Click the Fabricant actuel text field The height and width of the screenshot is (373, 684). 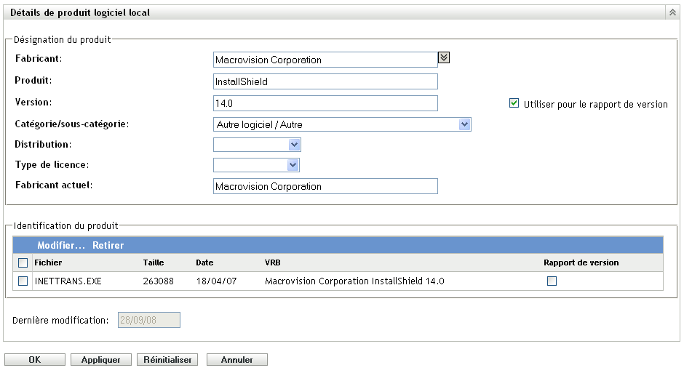pyautogui.click(x=325, y=186)
